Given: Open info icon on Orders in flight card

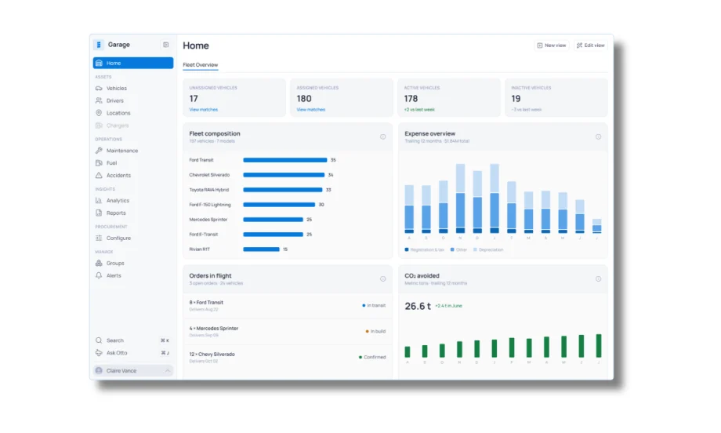Looking at the screenshot, I should (382, 278).
